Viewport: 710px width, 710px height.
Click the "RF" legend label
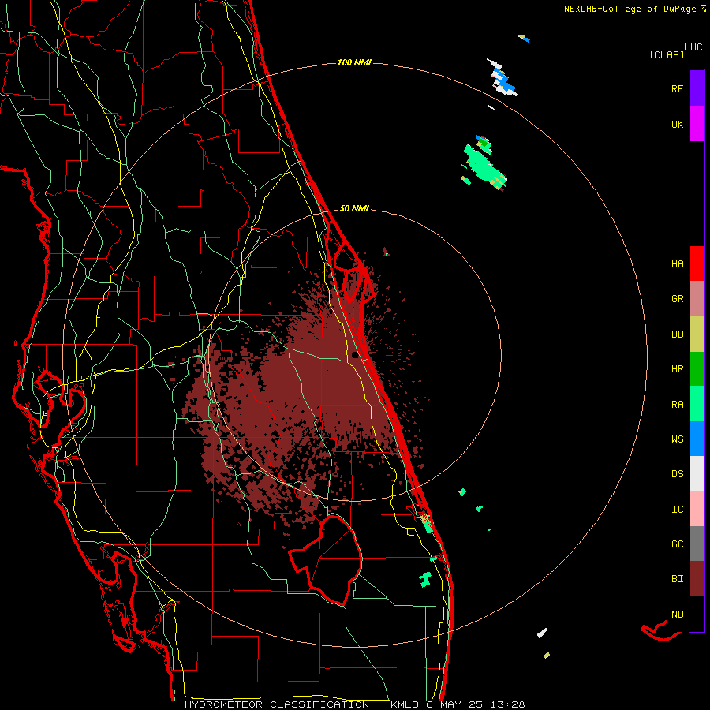coord(677,89)
